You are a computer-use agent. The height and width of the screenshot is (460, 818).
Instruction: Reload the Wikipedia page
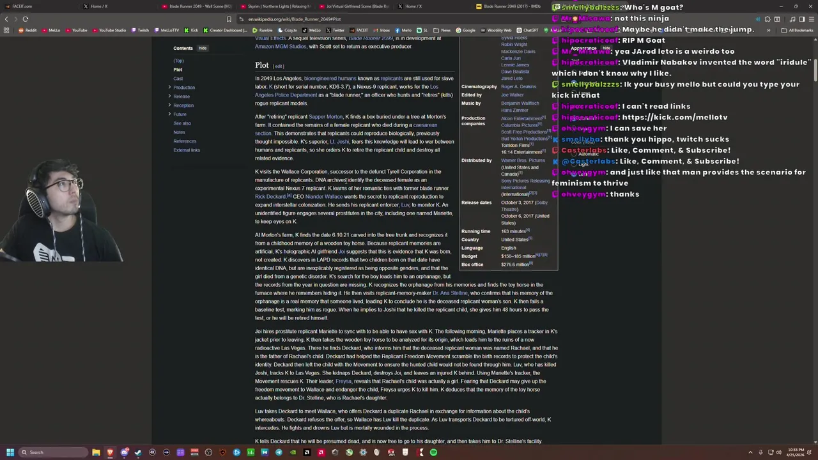26,19
